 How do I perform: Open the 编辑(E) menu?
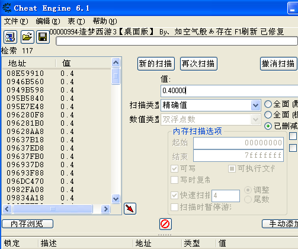point(48,21)
